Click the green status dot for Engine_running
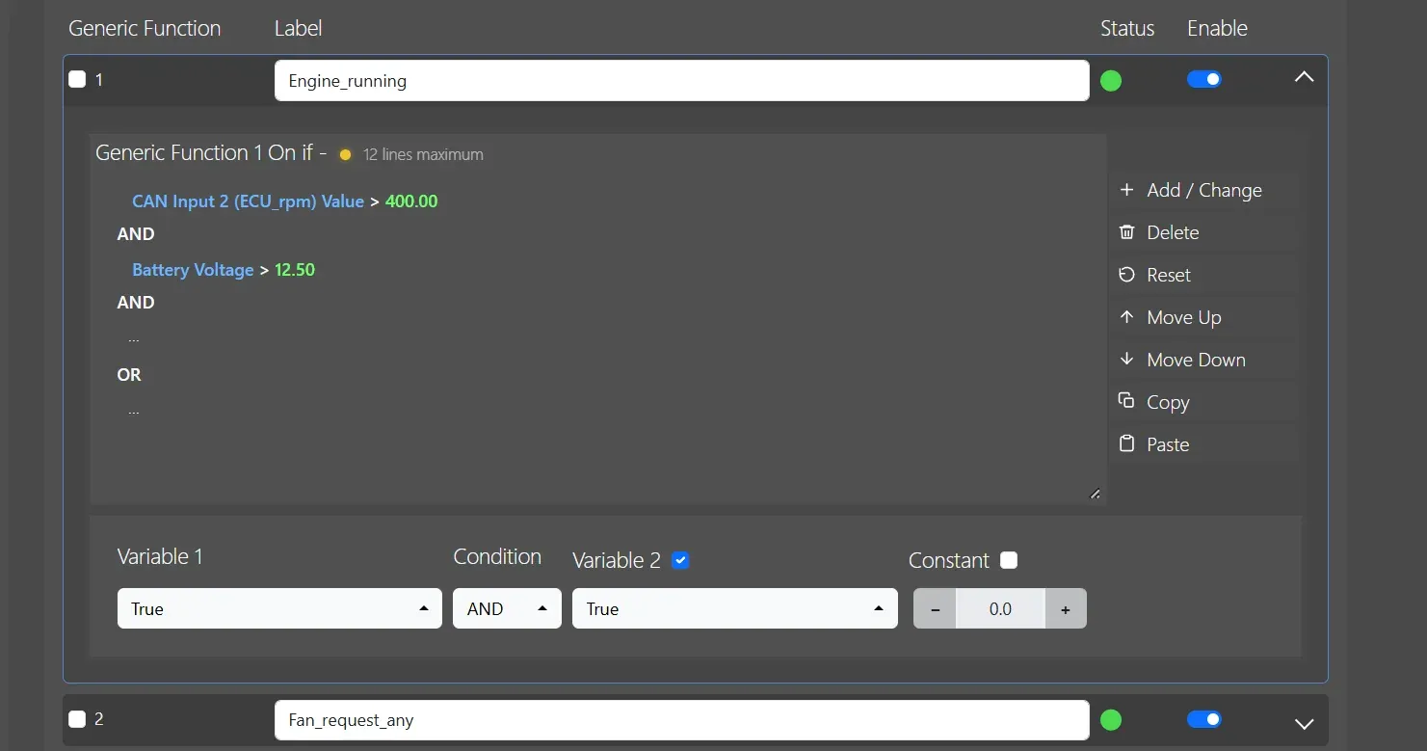 (x=1111, y=81)
